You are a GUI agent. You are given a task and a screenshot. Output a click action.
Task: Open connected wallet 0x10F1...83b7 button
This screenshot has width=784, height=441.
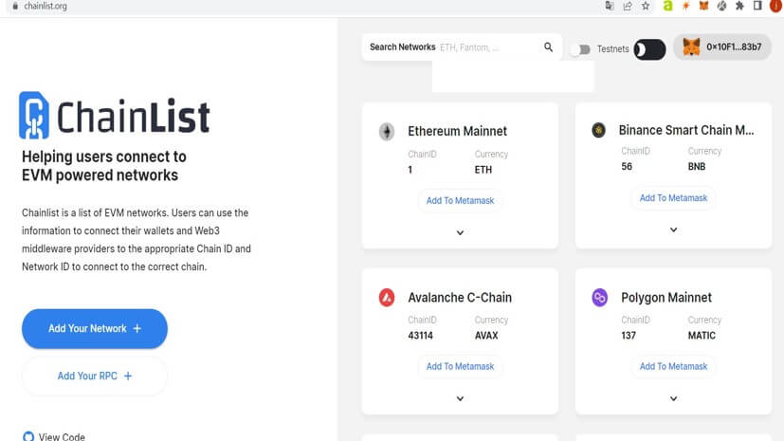point(722,47)
